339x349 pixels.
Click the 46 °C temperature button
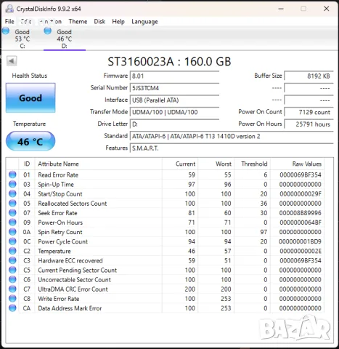tap(30, 141)
